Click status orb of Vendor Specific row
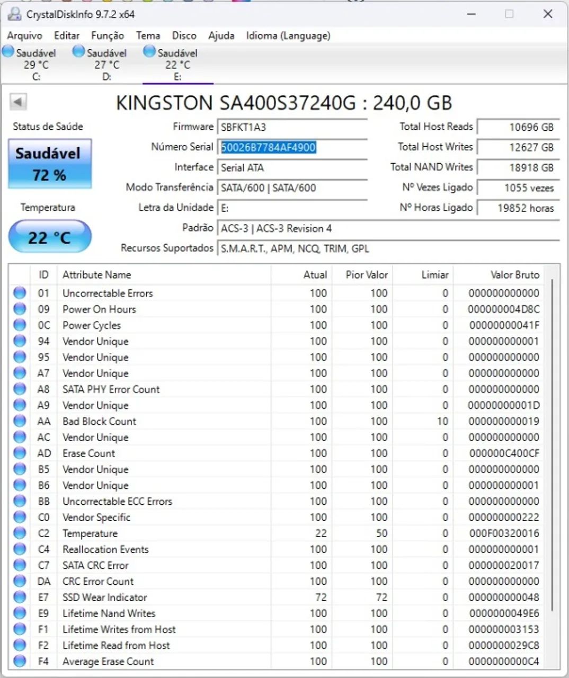Viewport: 569px width, 678px height. pyautogui.click(x=20, y=517)
